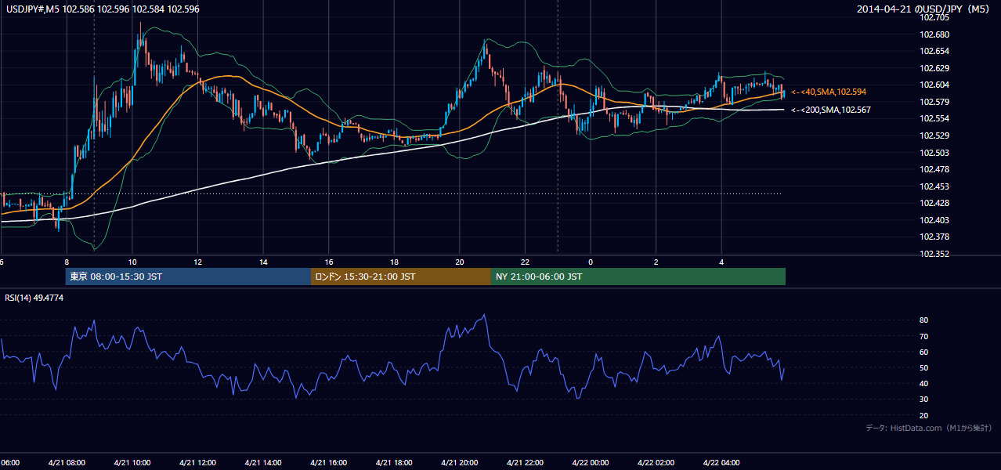Click hour label 20 under the price chart
1001x470 pixels.
(459, 262)
